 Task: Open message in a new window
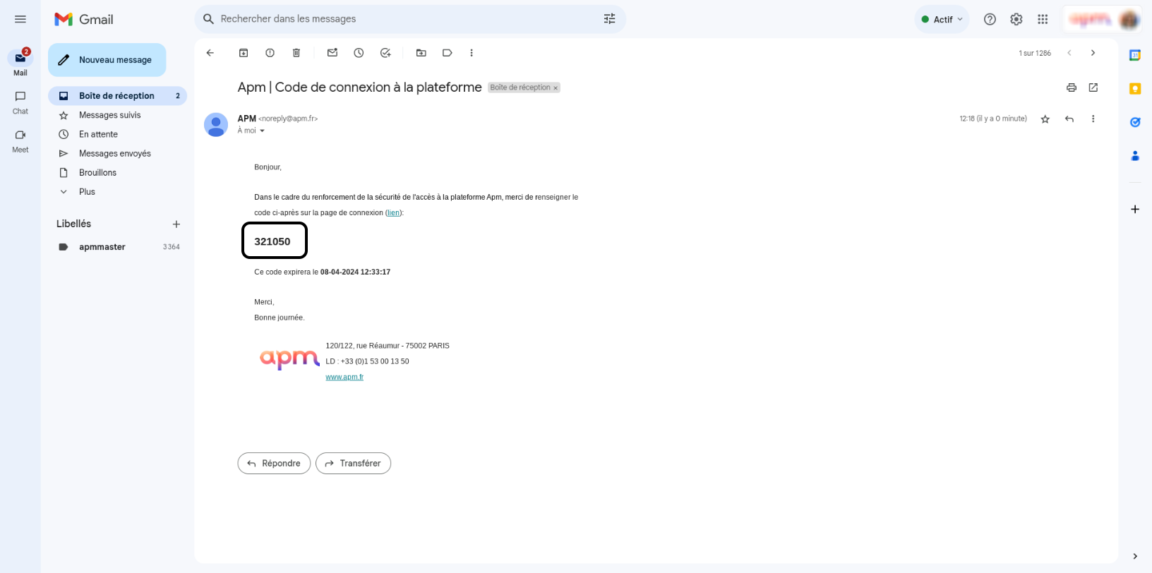point(1093,88)
